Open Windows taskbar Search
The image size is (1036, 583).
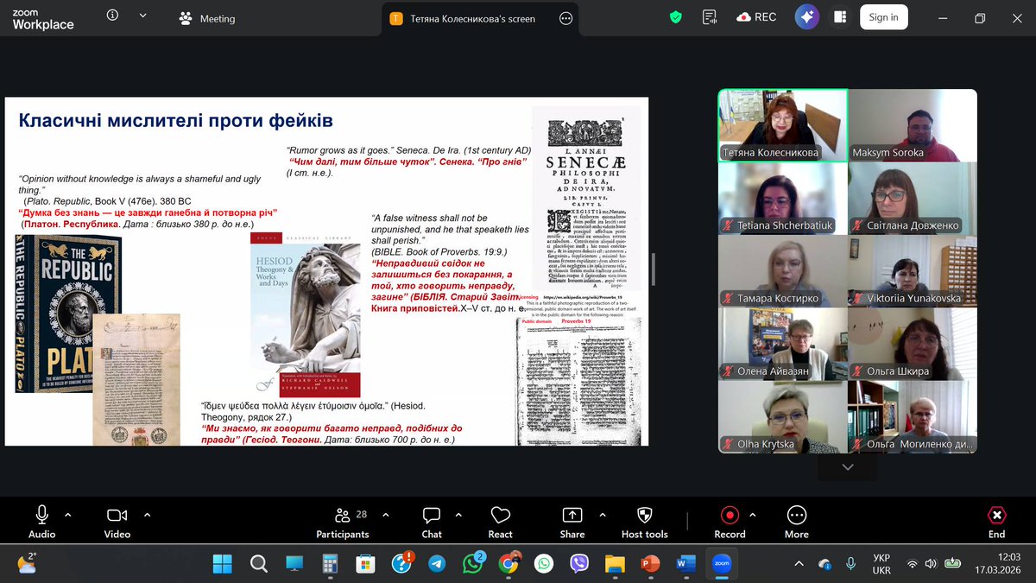(258, 564)
